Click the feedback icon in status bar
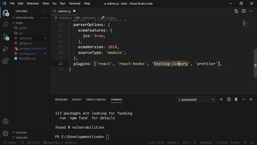The width and height of the screenshot is (257, 145). pyautogui.click(x=245, y=143)
